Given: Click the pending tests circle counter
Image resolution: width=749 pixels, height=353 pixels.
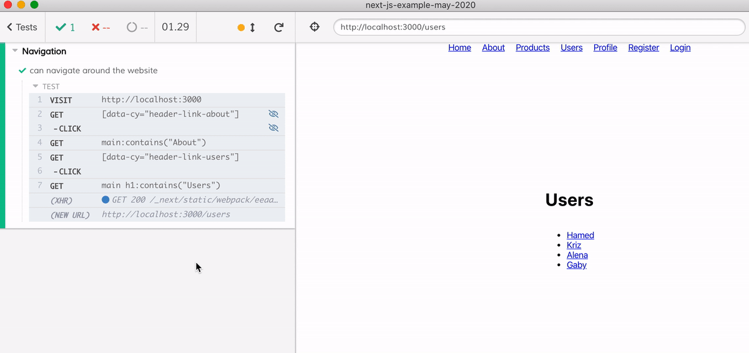Looking at the screenshot, I should pyautogui.click(x=137, y=27).
